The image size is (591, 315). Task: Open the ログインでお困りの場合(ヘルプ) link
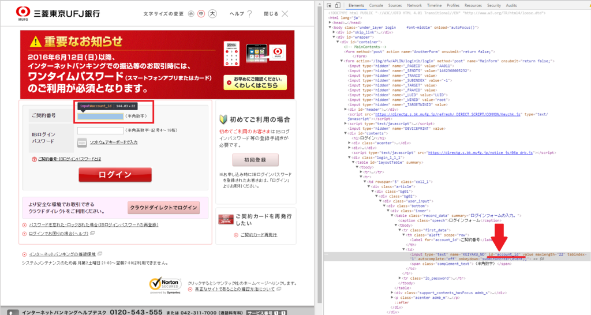[59, 234]
